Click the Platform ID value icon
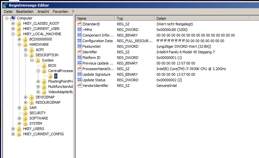The height and width of the screenshot is (158, 259). [x=80, y=58]
